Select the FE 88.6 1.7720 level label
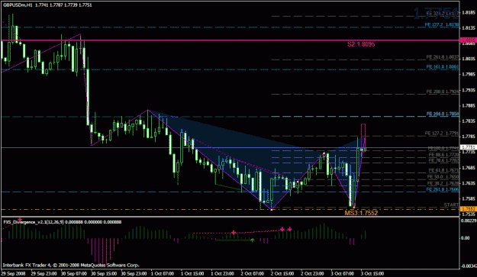The width and height of the screenshot is (477, 277). [x=444, y=155]
